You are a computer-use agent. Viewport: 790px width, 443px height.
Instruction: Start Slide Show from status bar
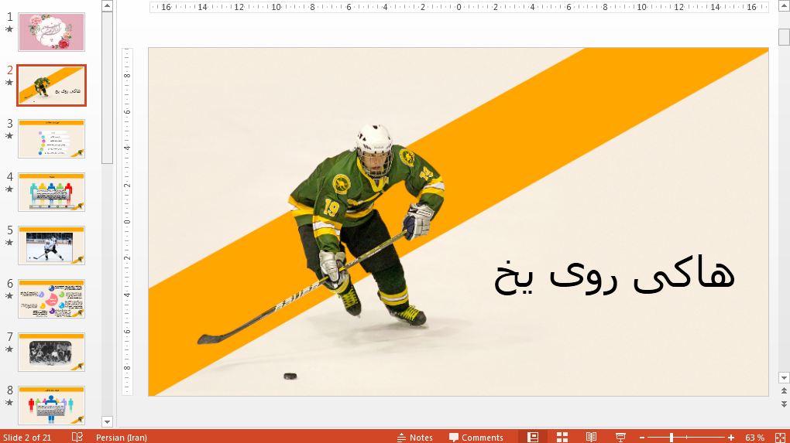click(620, 437)
